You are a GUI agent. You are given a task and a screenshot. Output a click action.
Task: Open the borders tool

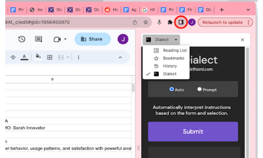pyautogui.click(x=50, y=57)
